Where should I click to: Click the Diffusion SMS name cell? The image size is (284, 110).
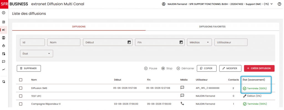39,88
